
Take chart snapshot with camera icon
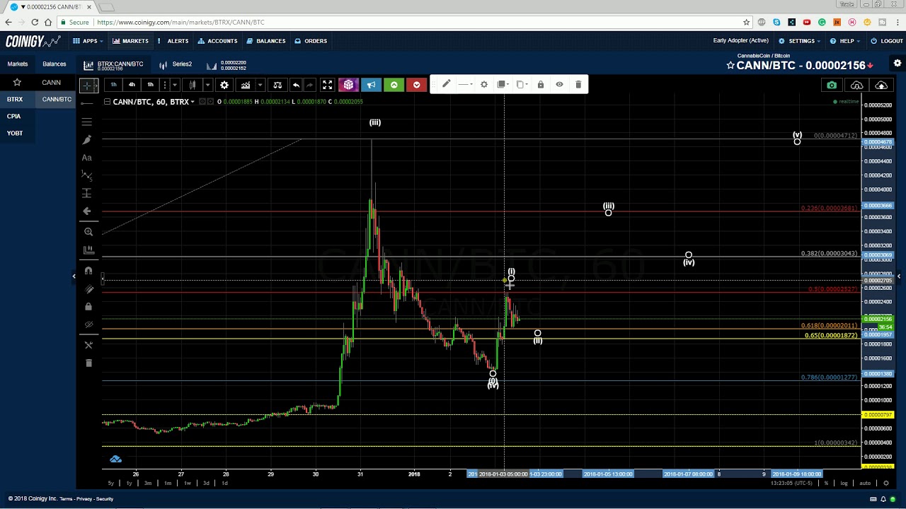832,86
